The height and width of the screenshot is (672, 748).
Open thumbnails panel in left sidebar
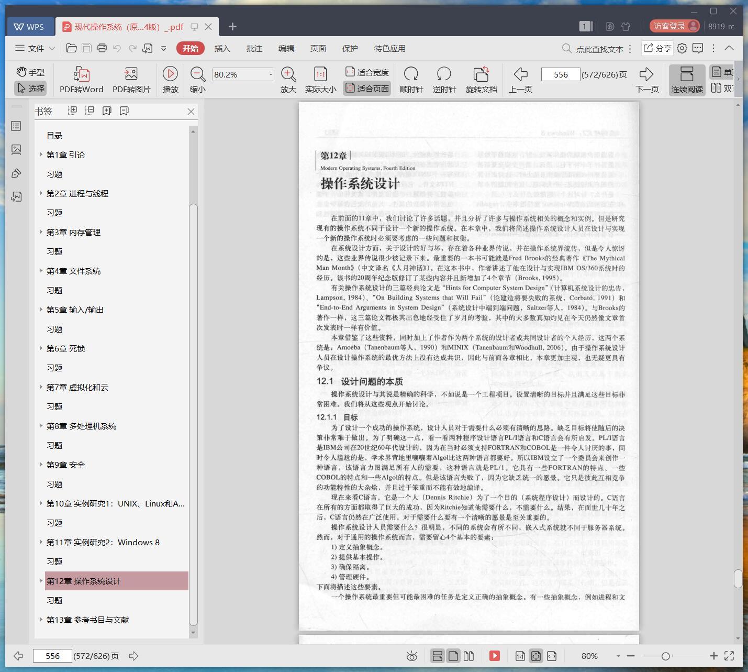(16, 150)
